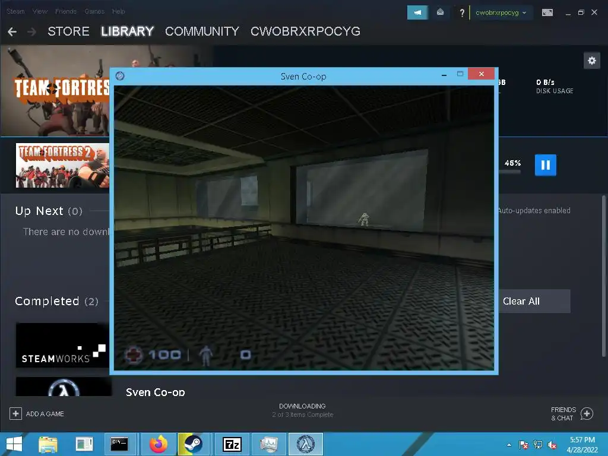Click the Up Next (0) heading
608x456 pixels.
click(x=49, y=211)
